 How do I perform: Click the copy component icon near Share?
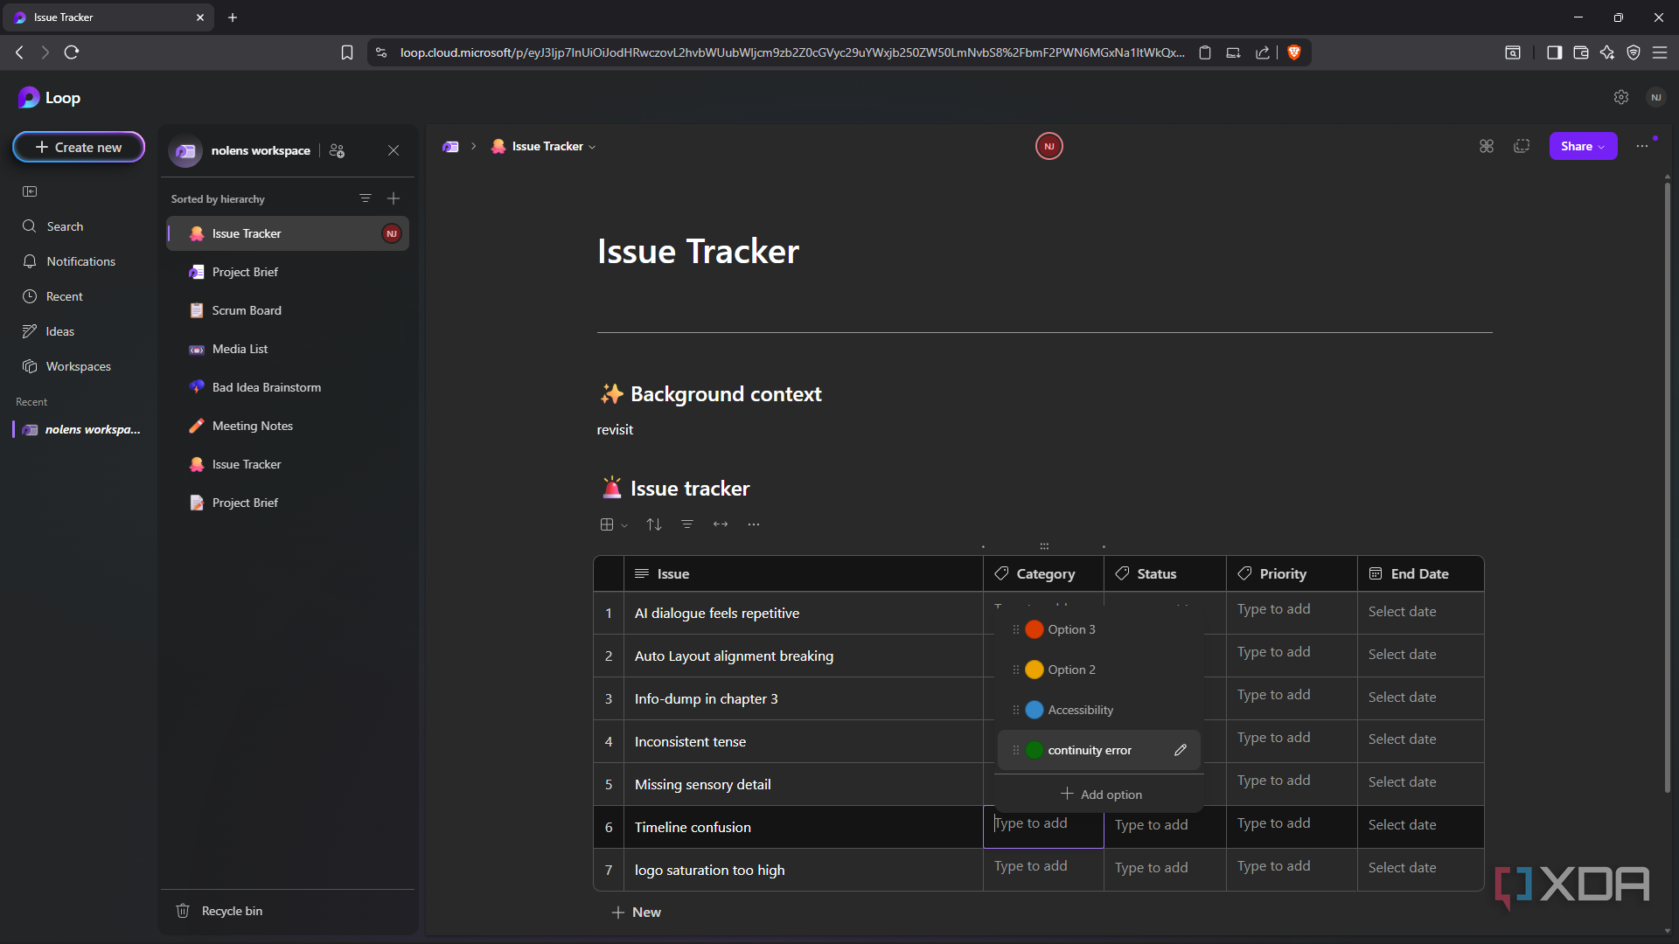tap(1522, 146)
